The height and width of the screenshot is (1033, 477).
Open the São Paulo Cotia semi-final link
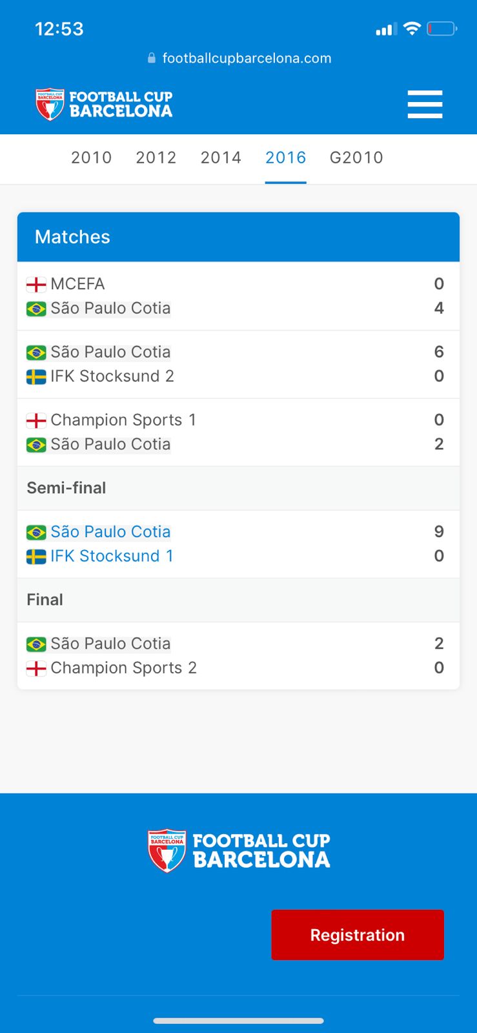[x=110, y=532]
